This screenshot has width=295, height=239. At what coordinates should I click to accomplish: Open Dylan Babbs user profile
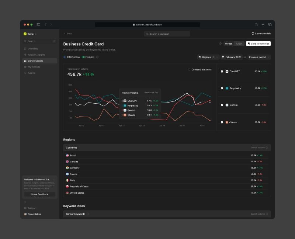click(32, 214)
